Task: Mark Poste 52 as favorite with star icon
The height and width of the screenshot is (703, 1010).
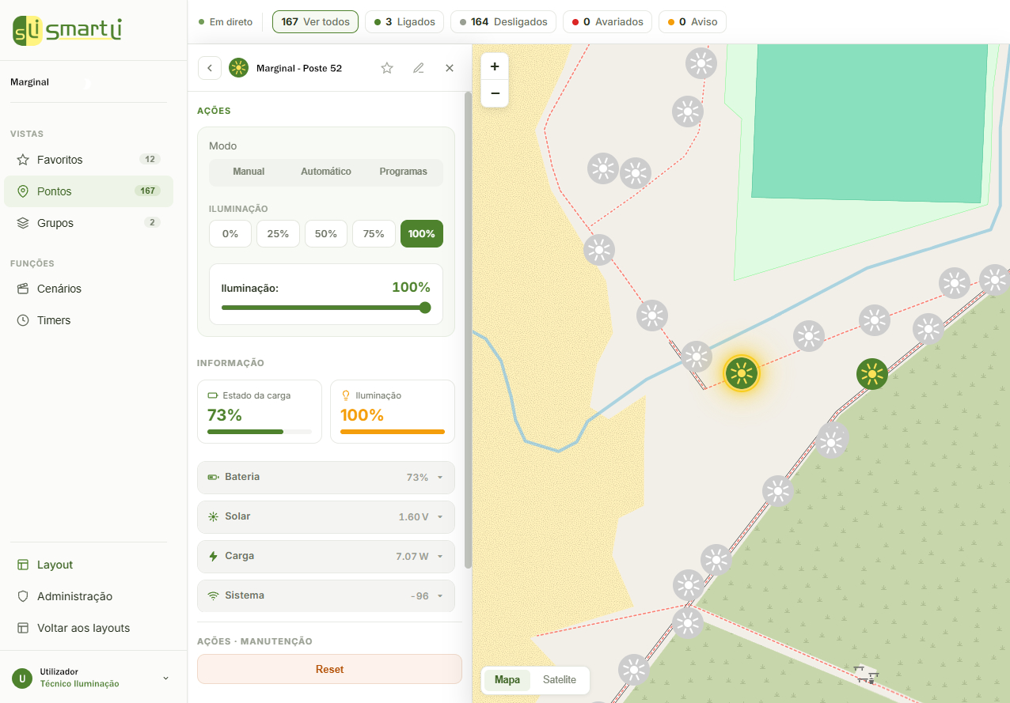Action: 387,68
